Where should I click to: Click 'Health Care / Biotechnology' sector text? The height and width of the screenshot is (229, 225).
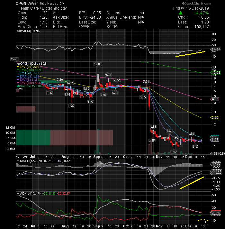click(x=42, y=8)
